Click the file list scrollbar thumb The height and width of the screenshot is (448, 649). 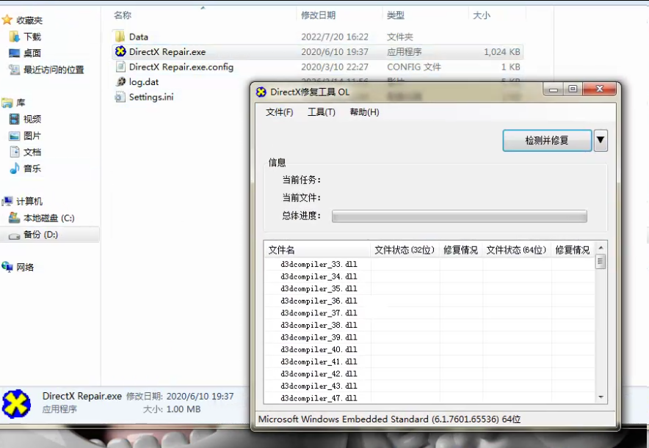pos(601,262)
